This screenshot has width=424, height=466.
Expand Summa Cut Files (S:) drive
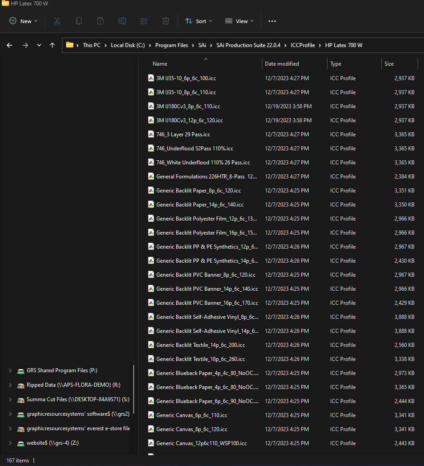[10, 399]
